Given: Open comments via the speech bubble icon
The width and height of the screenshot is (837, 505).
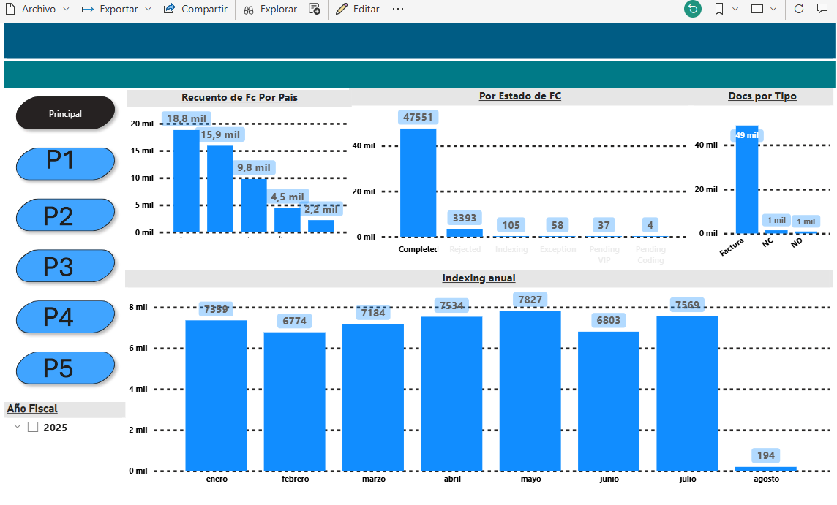Looking at the screenshot, I should [822, 10].
